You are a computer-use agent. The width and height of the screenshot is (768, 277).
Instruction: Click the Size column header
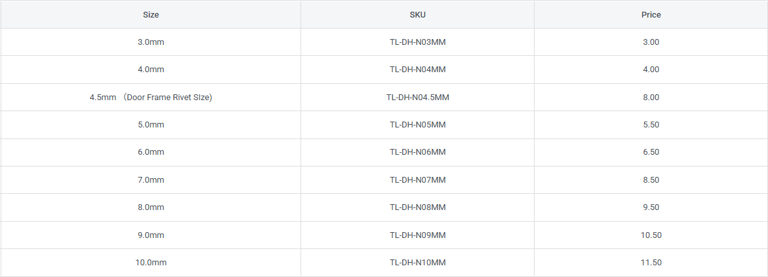coord(151,14)
